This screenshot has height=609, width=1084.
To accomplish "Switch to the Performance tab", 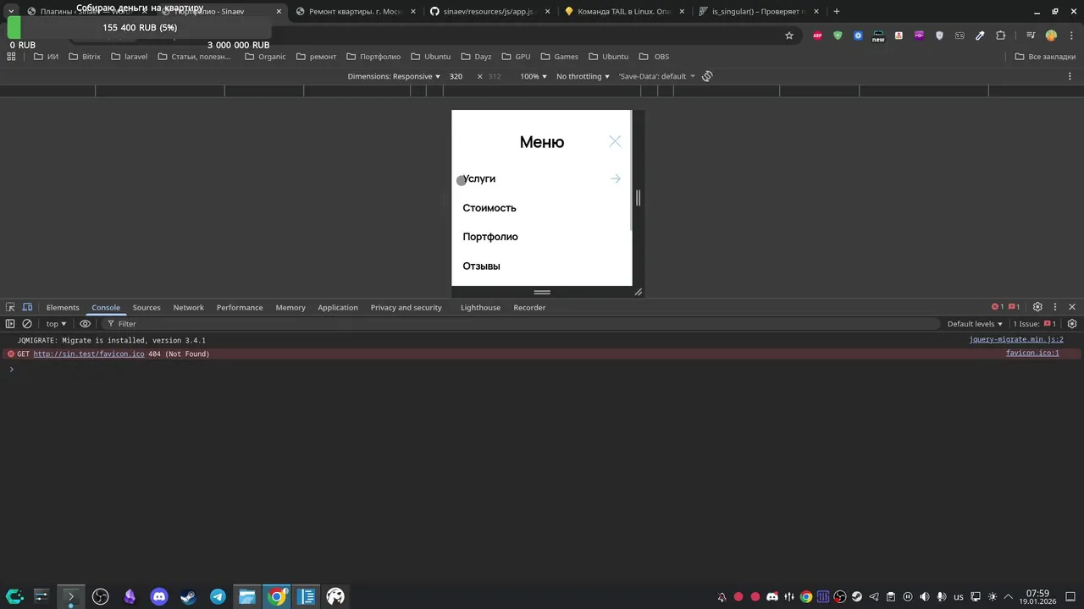I will click(240, 308).
